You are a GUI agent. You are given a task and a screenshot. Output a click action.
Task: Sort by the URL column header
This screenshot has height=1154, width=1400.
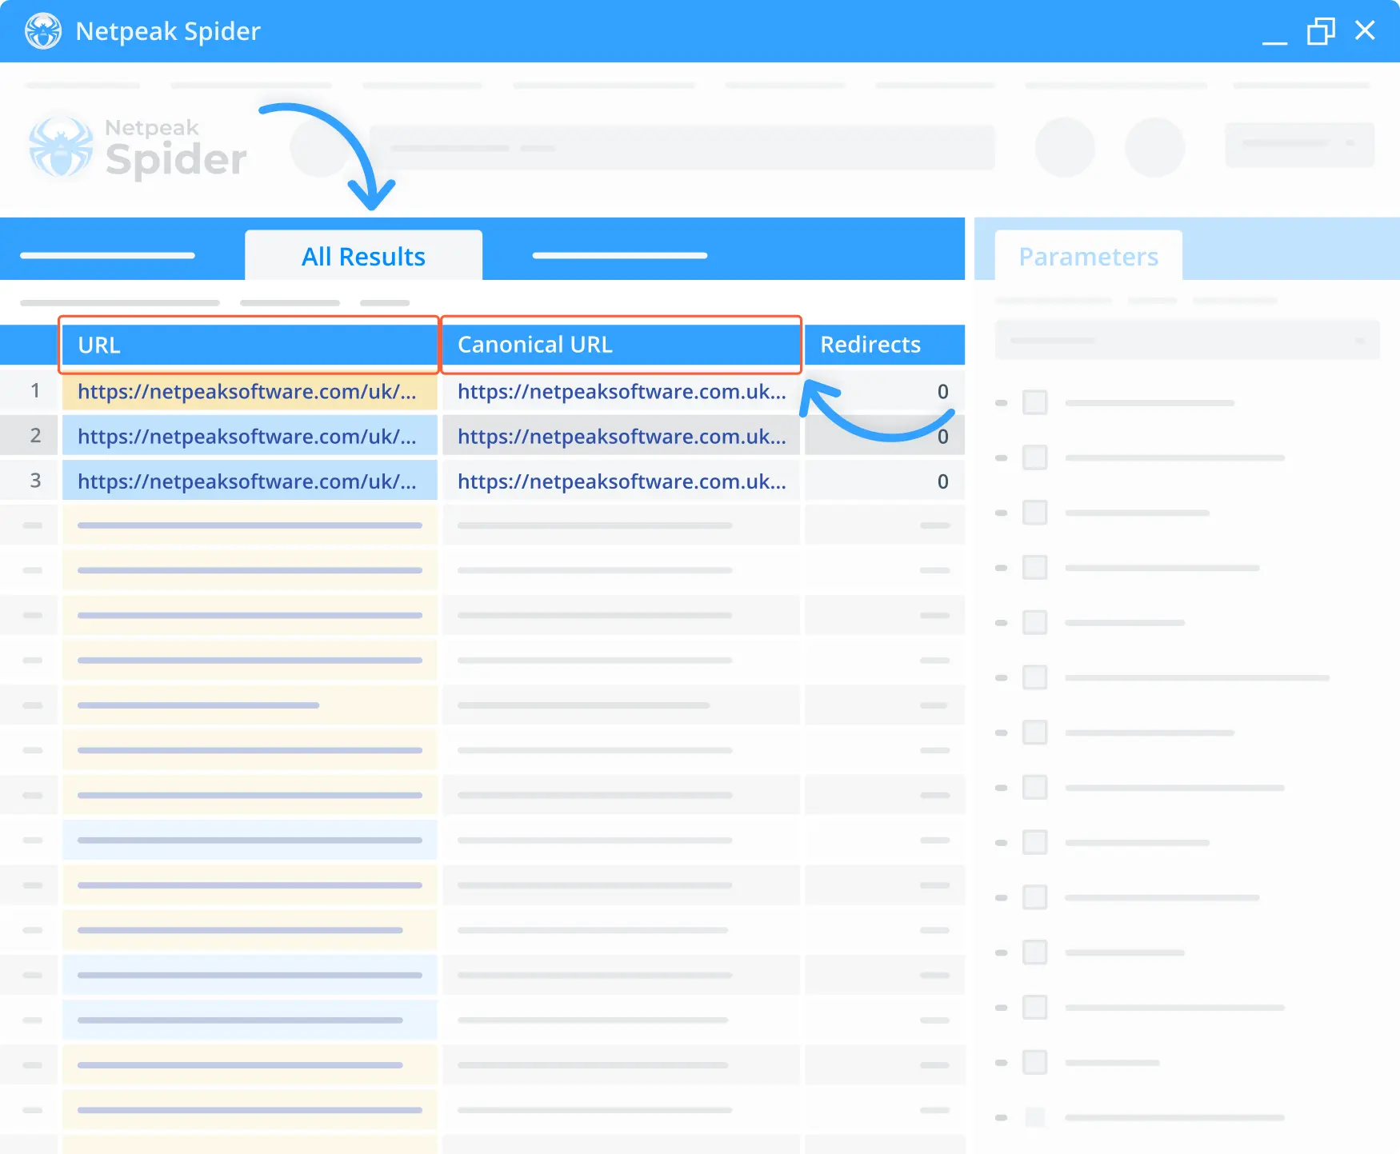pos(249,345)
